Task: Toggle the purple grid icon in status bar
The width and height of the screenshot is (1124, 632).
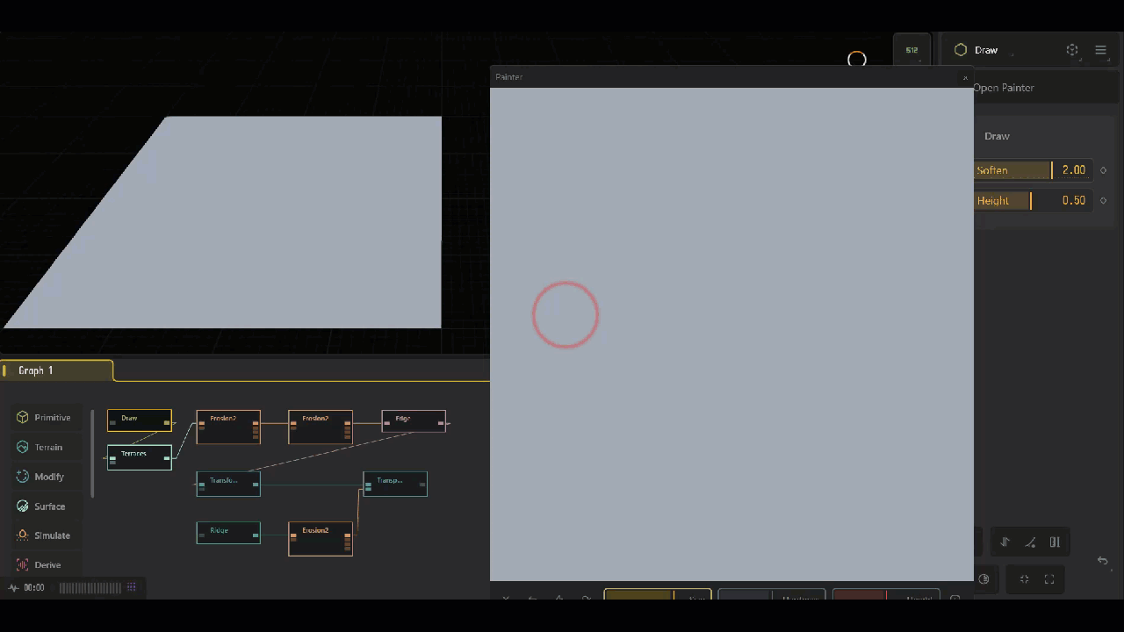Action: [x=132, y=588]
